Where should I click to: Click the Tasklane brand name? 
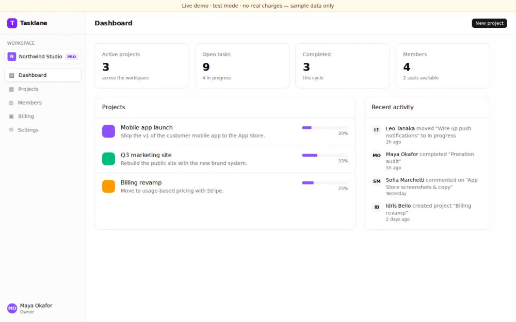34,23
